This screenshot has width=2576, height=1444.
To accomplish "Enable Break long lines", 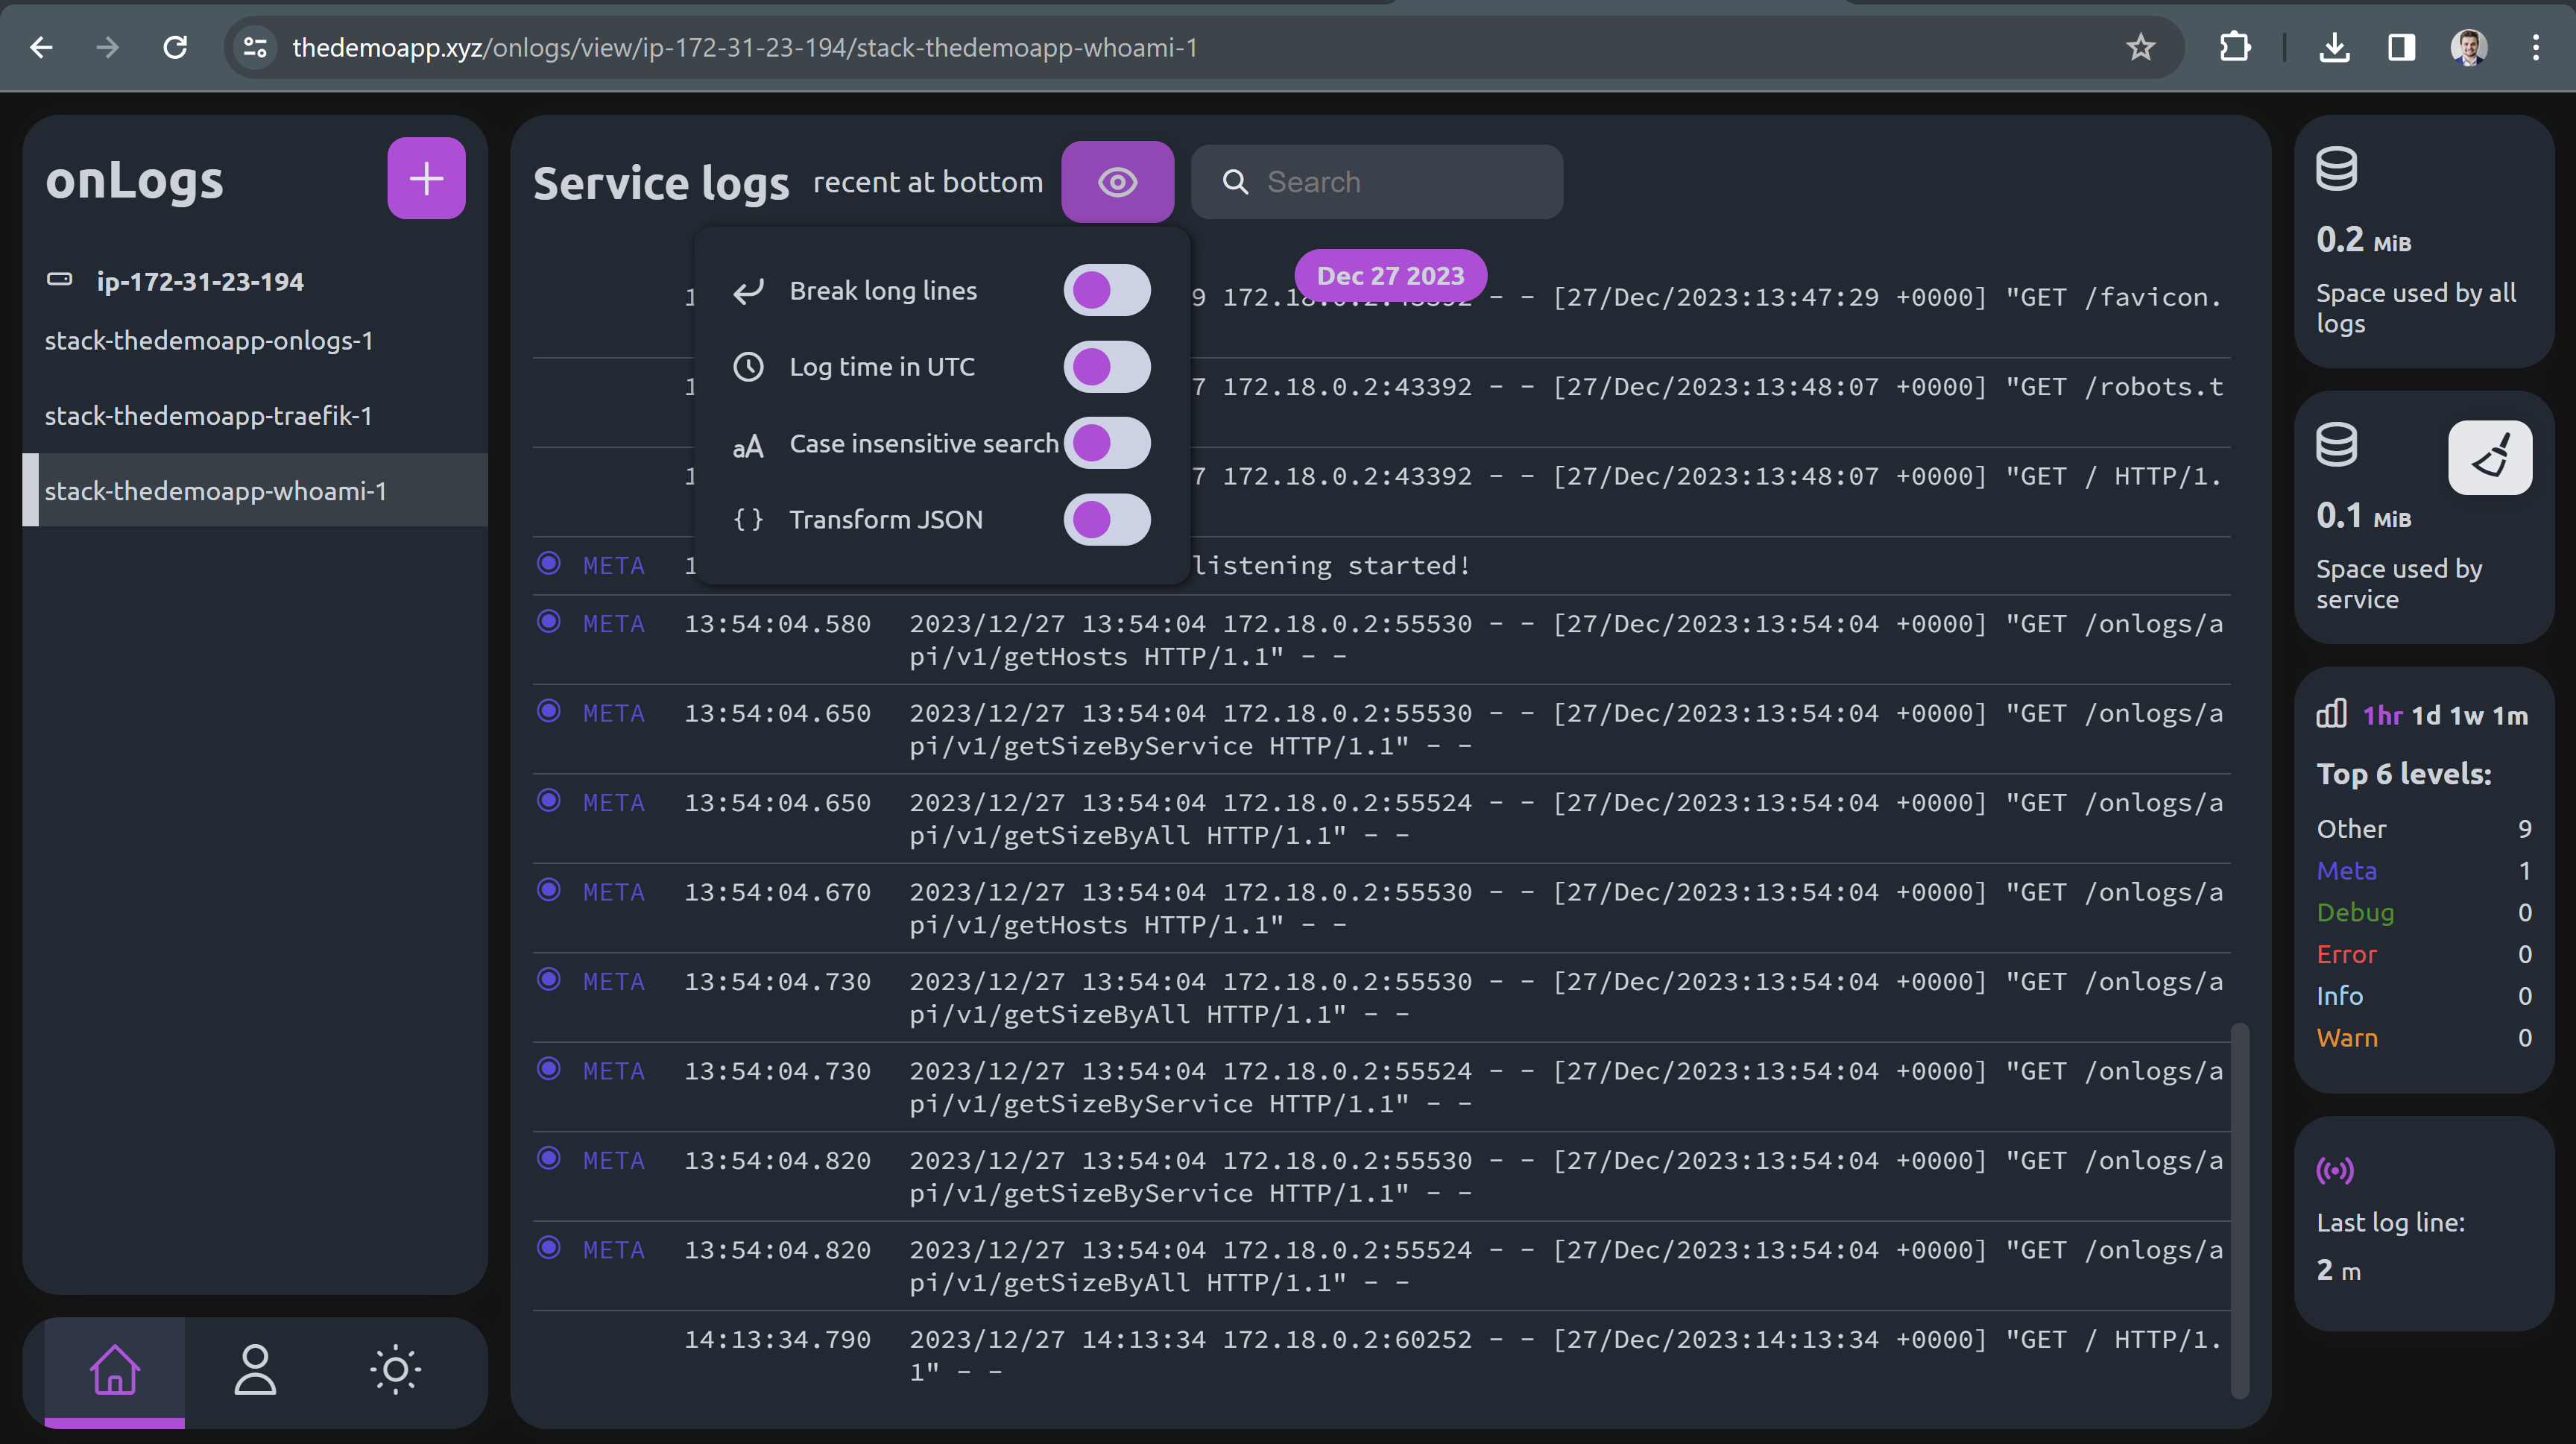I will point(1107,290).
